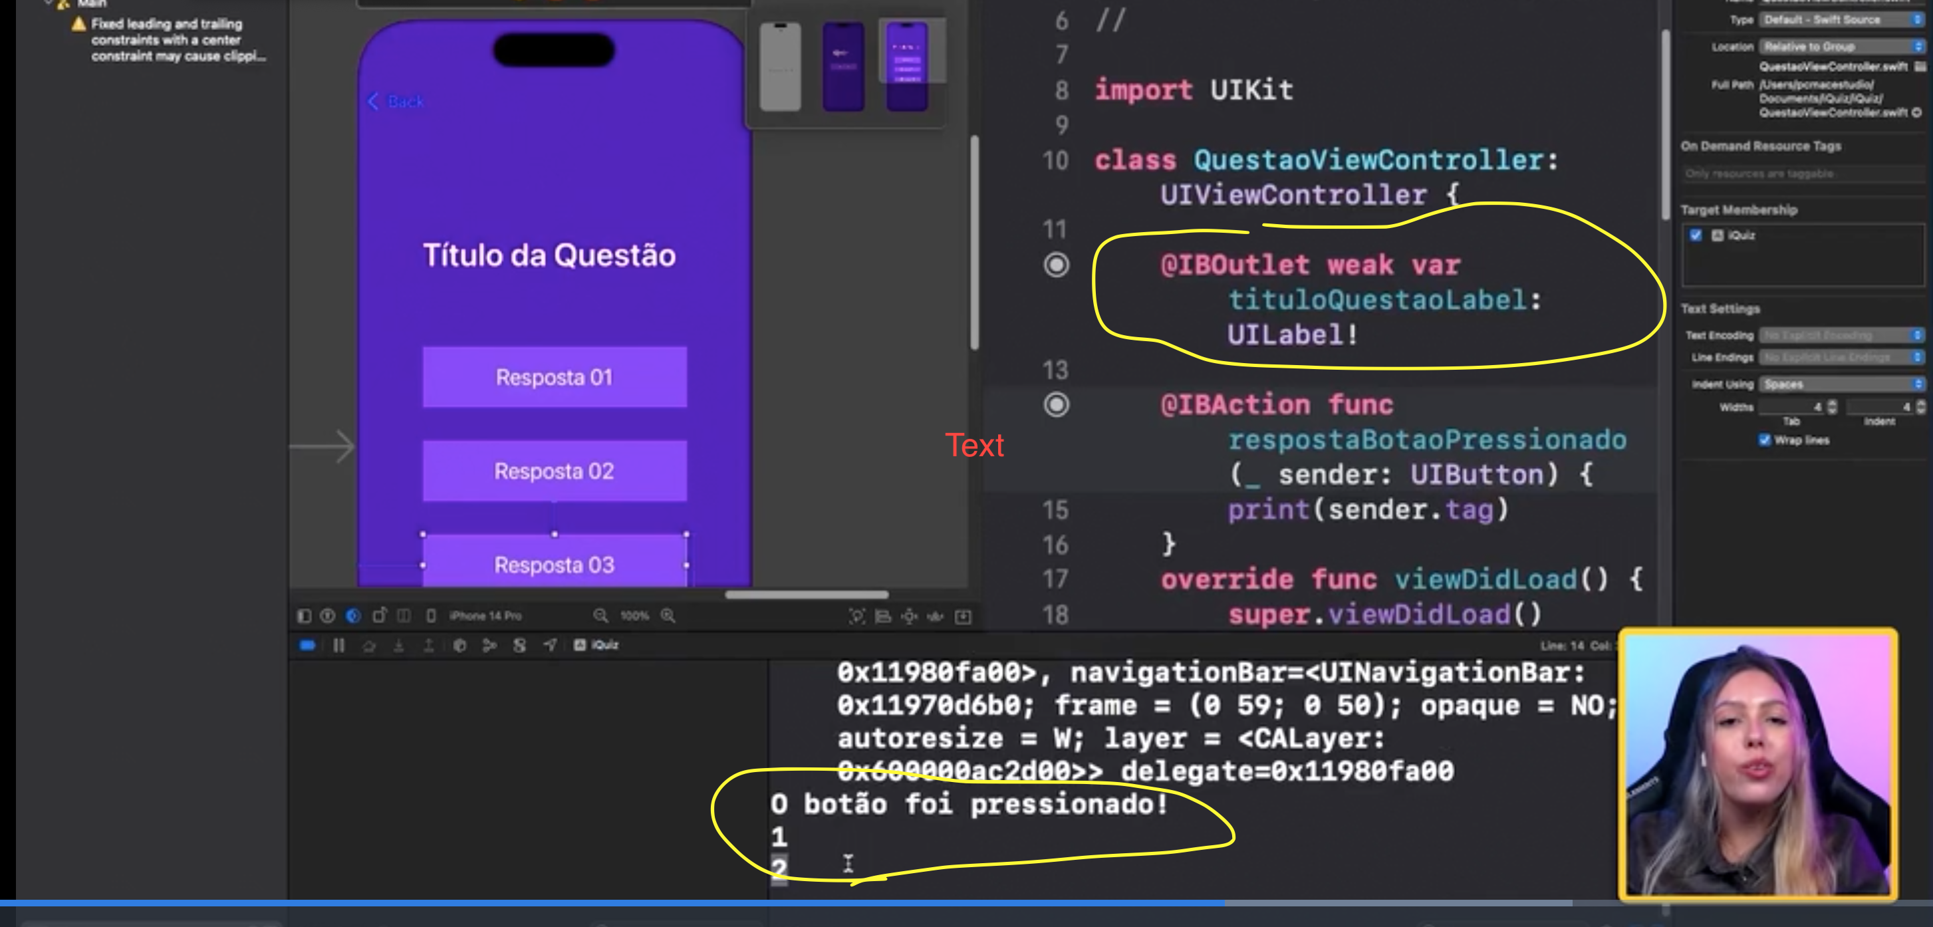Screen dimensions: 1933x927
Task: Zoom out the storyboard canvas
Action: coord(600,616)
